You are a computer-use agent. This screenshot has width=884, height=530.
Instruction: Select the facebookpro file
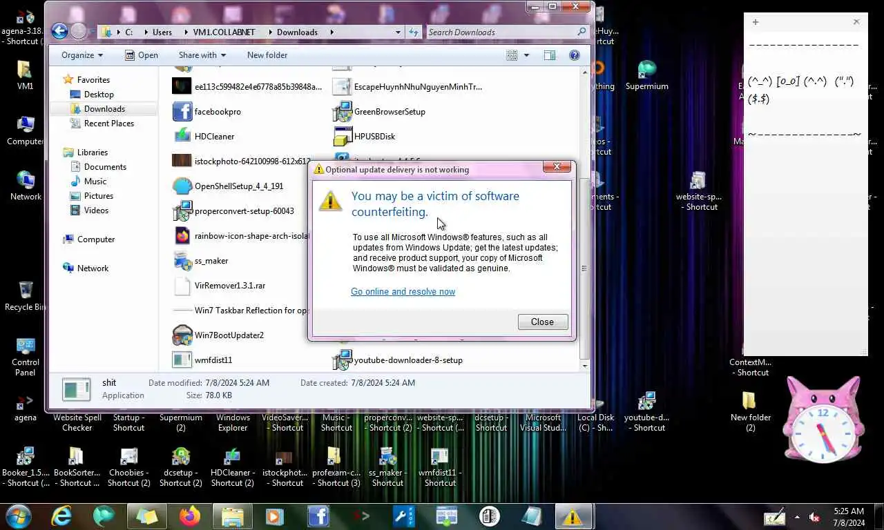point(207,112)
